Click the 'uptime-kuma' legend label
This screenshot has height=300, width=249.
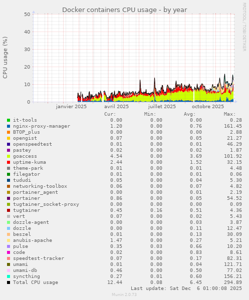click(30, 162)
